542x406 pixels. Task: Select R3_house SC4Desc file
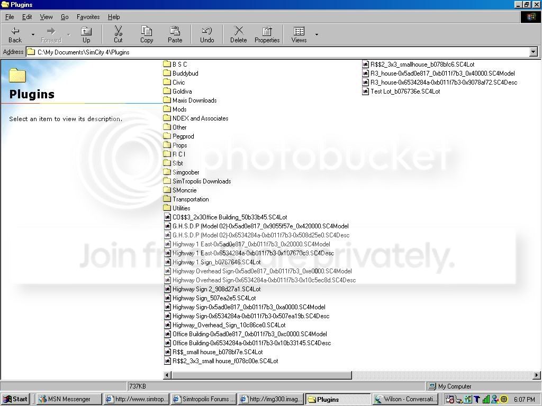440,82
